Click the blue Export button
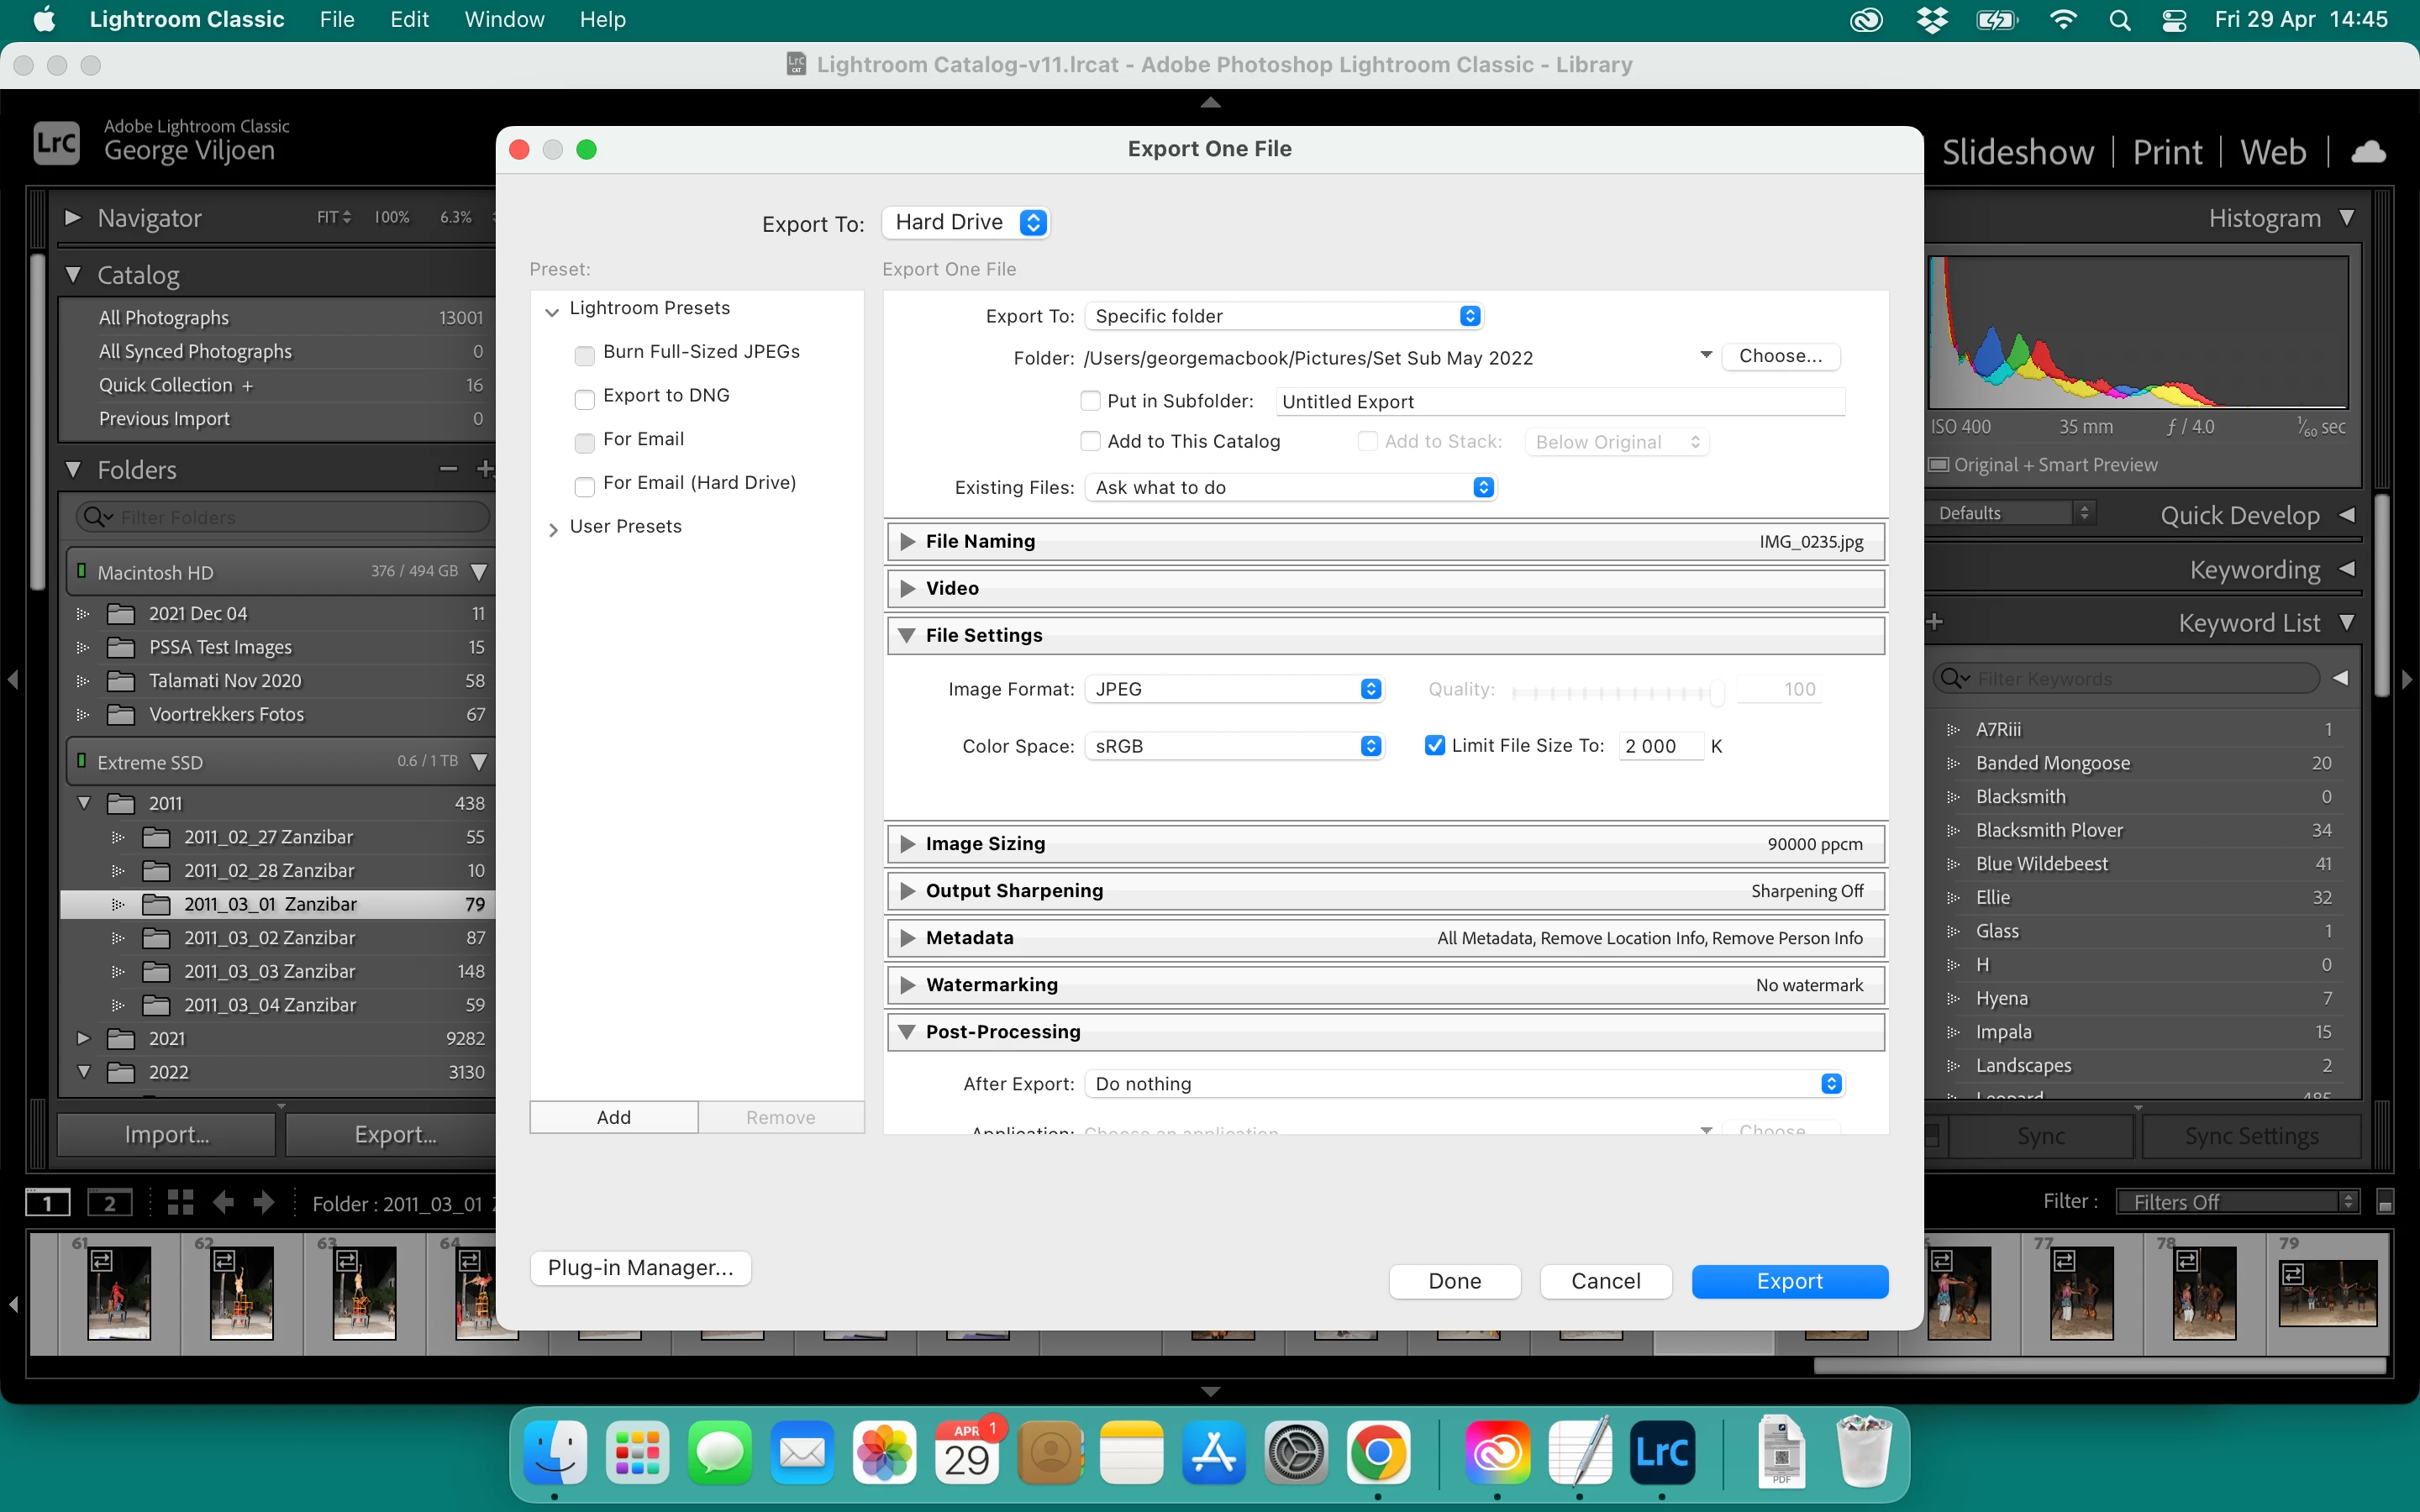This screenshot has width=2420, height=1512. point(1789,1281)
